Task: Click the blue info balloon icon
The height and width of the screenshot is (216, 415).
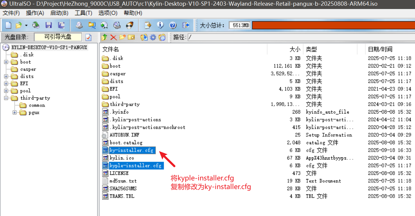Action: (160, 25)
